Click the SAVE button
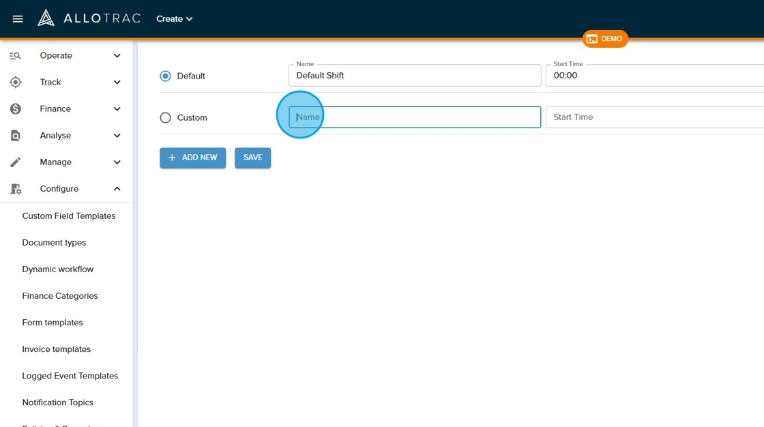This screenshot has width=764, height=427. tap(253, 158)
